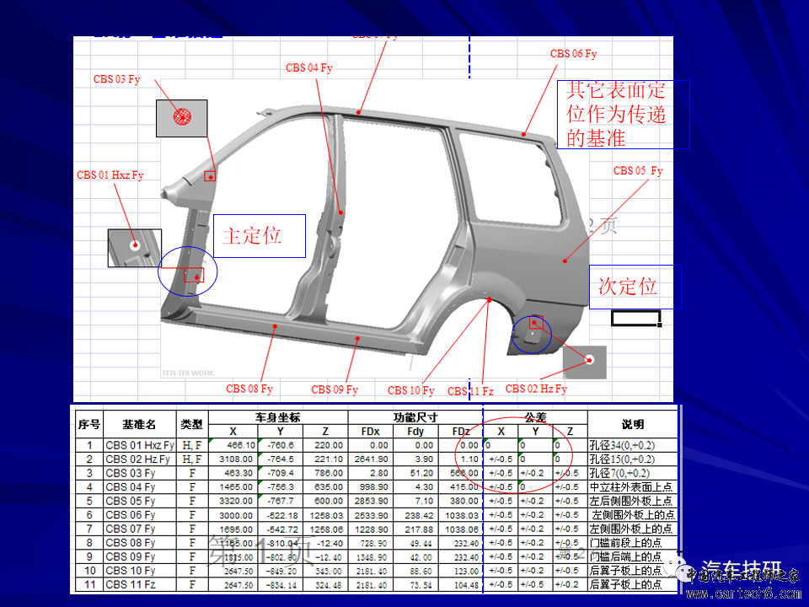This screenshot has width=809, height=607.
Task: Click the CBS 04 Fy label in the diagram
Action: point(309,67)
